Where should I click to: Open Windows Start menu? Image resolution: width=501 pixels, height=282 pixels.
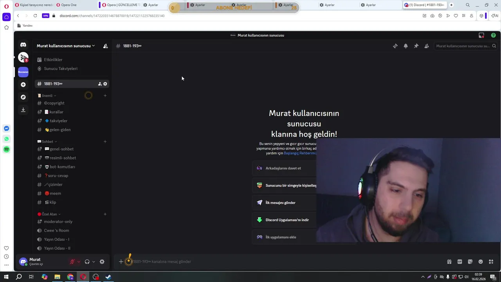click(x=6, y=277)
